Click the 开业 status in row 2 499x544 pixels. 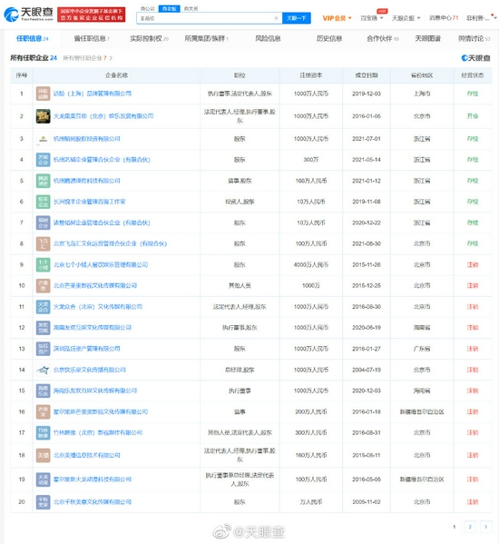coord(473,116)
